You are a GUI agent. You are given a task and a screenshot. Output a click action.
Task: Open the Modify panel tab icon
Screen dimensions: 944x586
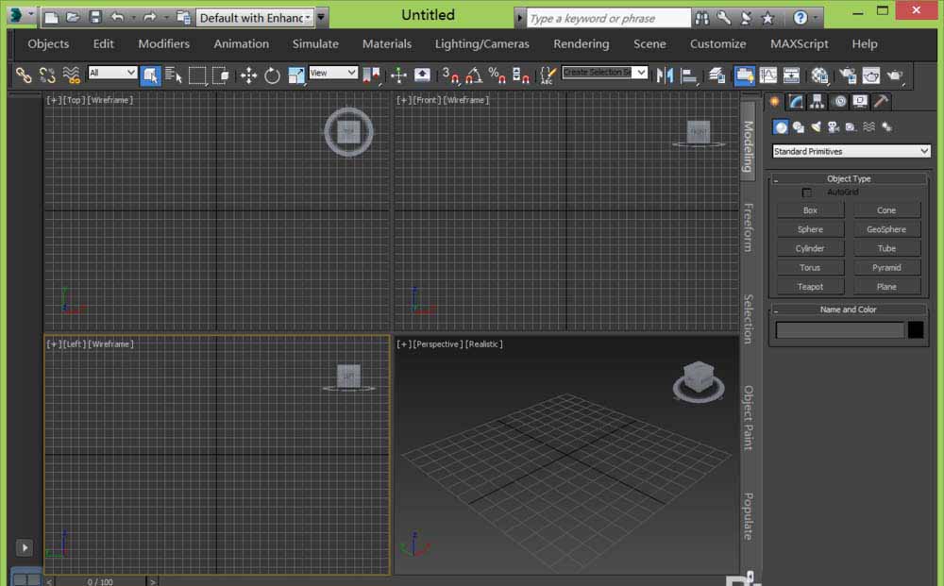[796, 102]
